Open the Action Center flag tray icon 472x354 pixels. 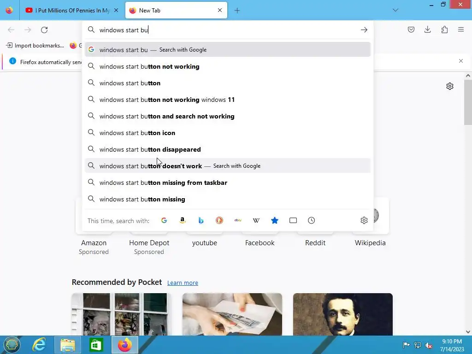[x=406, y=345]
